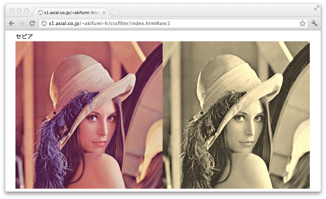Reload the current page
The height and width of the screenshot is (199, 326).
tap(32, 23)
